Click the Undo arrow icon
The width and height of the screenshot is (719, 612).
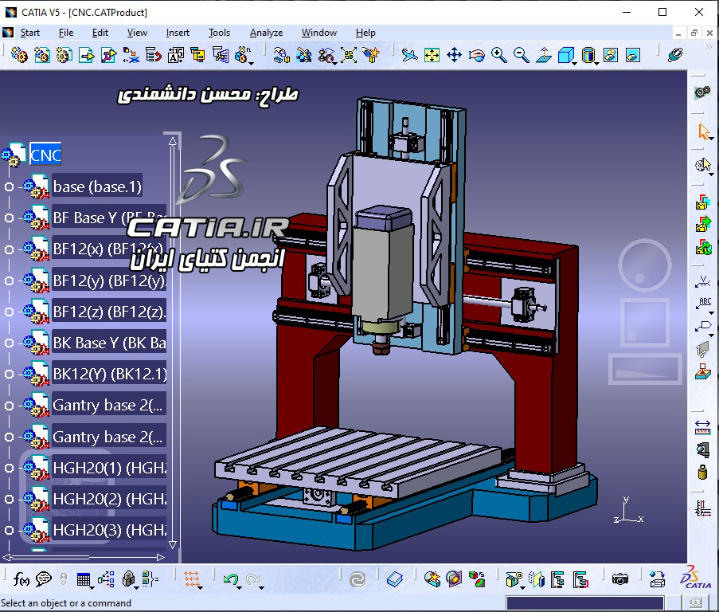coord(231,579)
